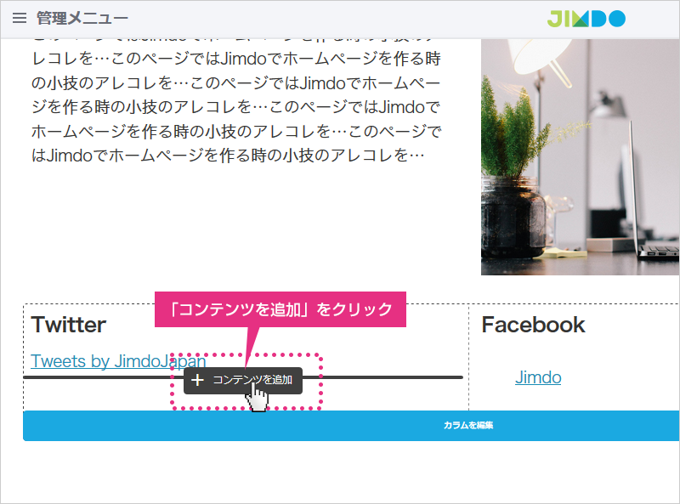Image resolution: width=680 pixels, height=504 pixels.
Task: Select the Twitter heading
Action: (69, 325)
